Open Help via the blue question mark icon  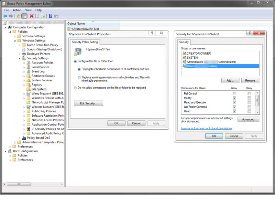(50, 15)
